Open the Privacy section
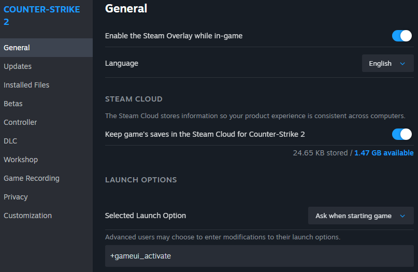 pyautogui.click(x=16, y=197)
